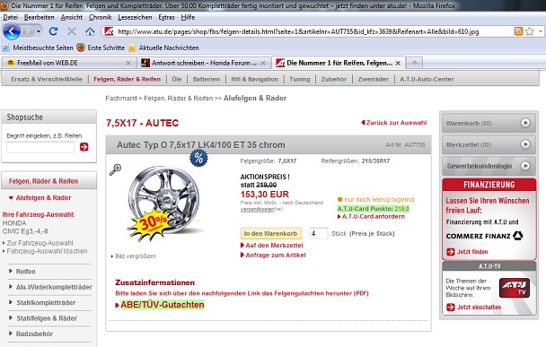Open the Zweiräder category
Screen dimensions: 546x347
[373, 79]
